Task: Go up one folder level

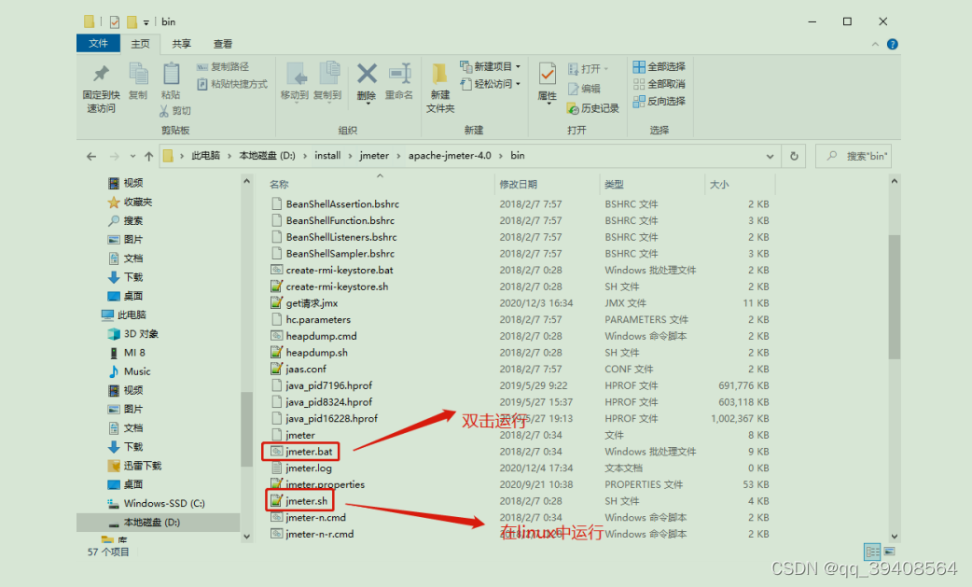Action: [x=148, y=156]
